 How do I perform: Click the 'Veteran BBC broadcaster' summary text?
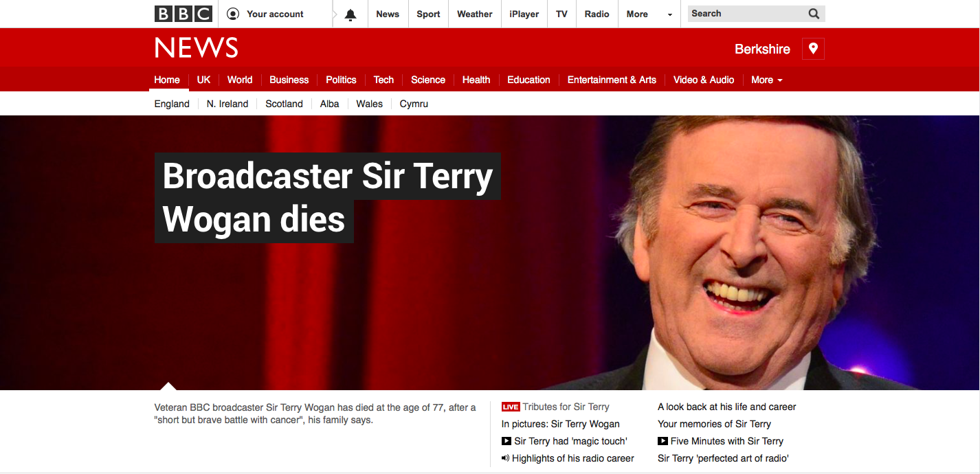(x=315, y=414)
